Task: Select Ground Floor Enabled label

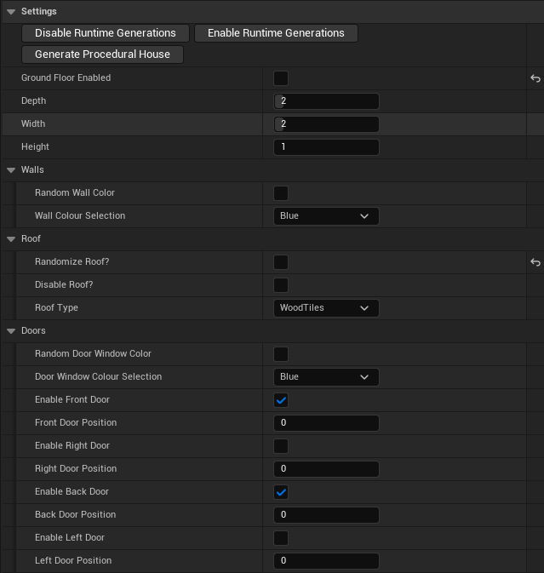Action: [x=66, y=77]
